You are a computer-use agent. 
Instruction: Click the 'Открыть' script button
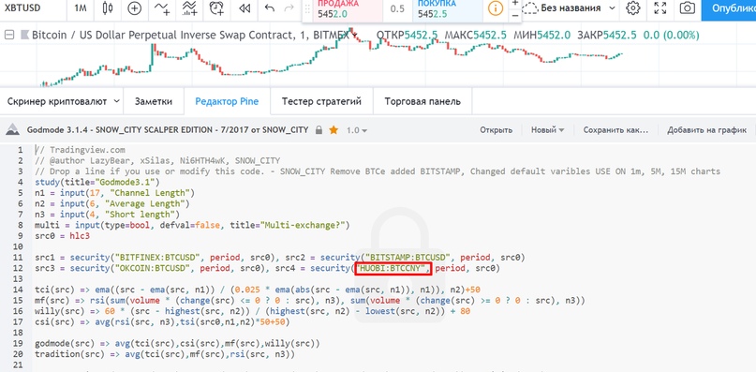(x=496, y=130)
